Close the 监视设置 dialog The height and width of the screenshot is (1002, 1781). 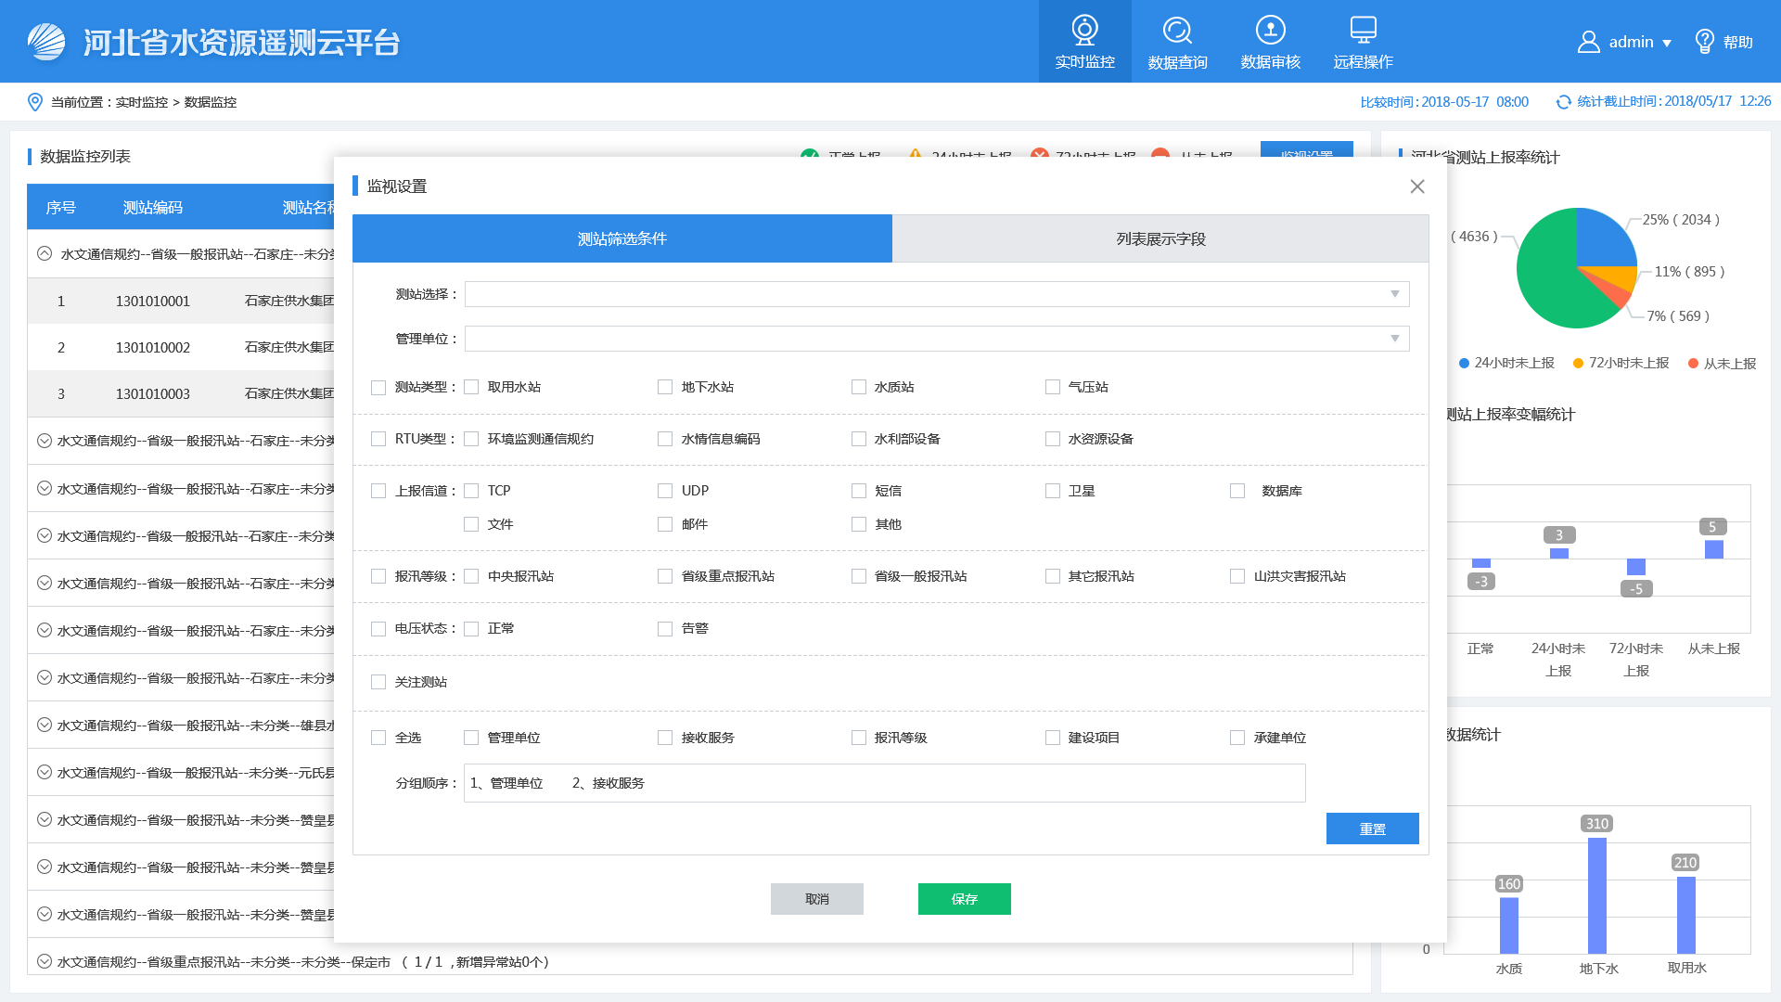(x=1416, y=186)
